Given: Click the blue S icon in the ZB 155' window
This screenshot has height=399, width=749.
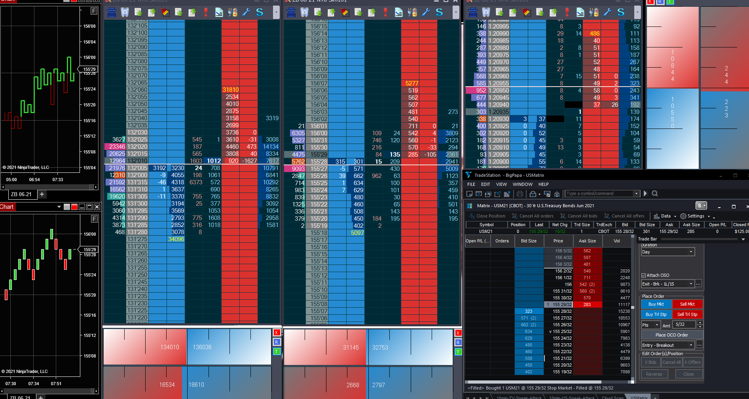Looking at the screenshot, I should 439,13.
